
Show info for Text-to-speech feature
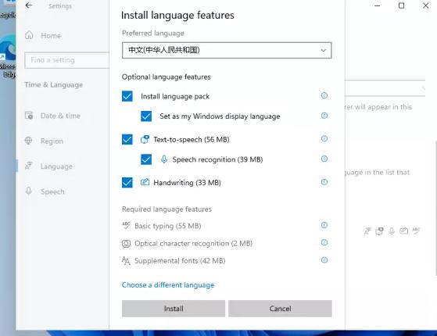coord(324,139)
